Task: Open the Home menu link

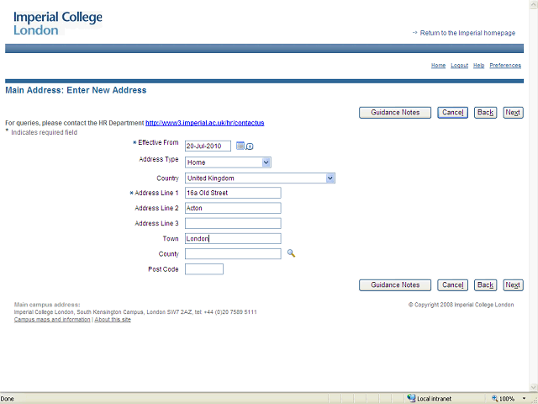Action: [438, 66]
